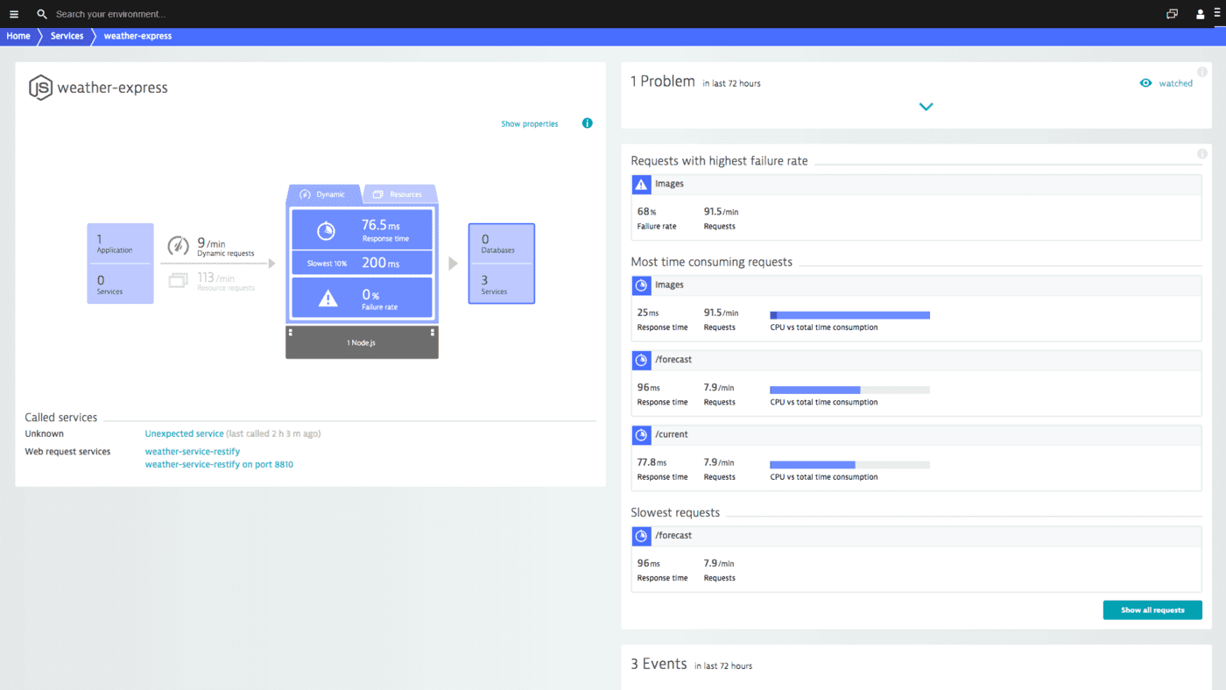Click the CPU time consumption bar for Images
Screen dimensions: 1226x690
(x=849, y=314)
